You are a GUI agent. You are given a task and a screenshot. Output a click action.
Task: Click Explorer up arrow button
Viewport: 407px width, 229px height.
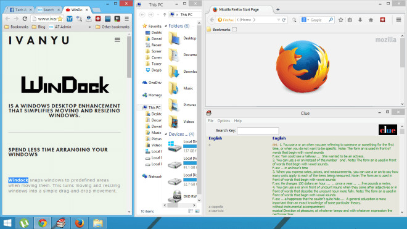[165, 15]
